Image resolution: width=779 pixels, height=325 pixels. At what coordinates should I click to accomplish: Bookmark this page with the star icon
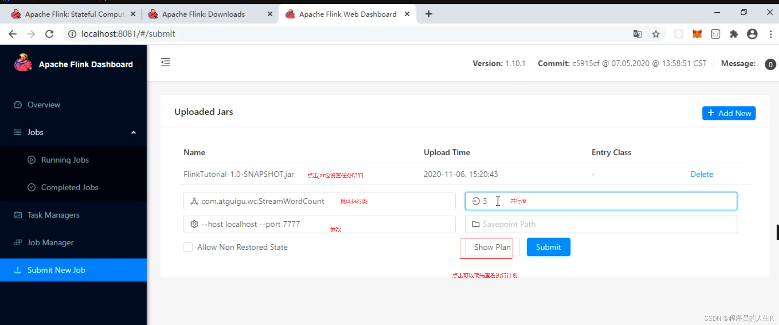pos(656,34)
